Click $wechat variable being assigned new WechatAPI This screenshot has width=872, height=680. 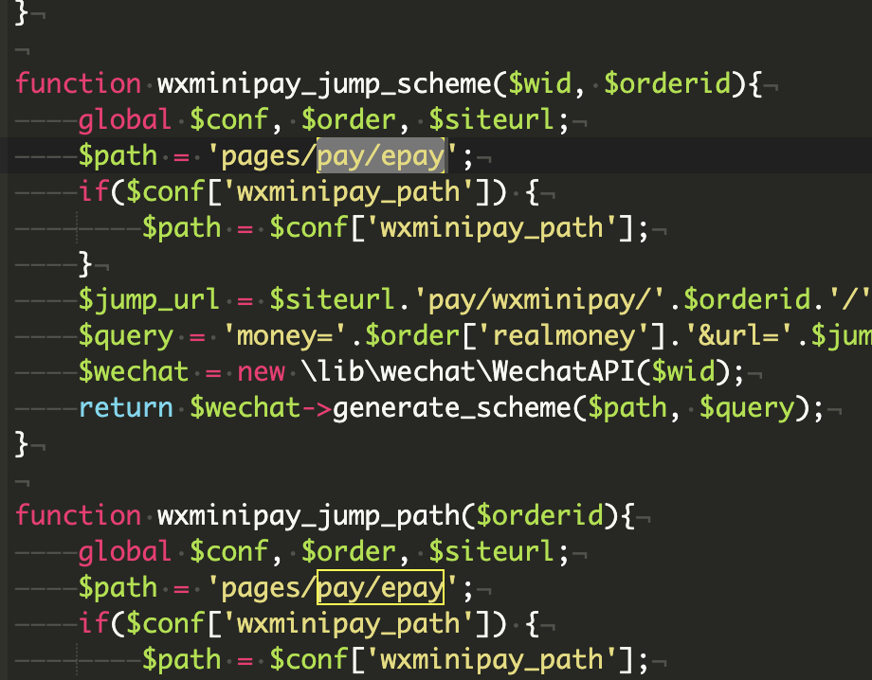[134, 372]
